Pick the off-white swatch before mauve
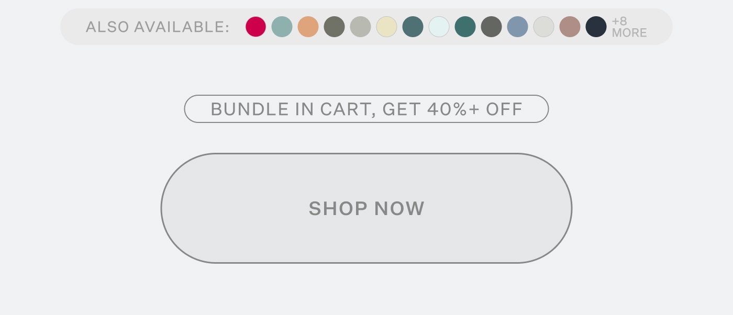733x315 pixels. coord(543,27)
